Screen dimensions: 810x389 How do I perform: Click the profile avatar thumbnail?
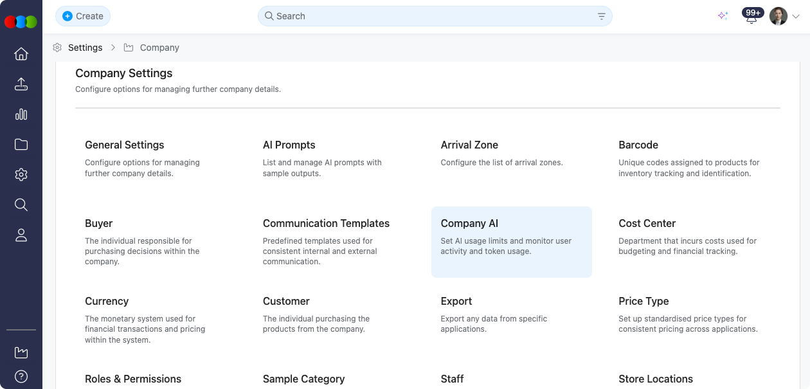pyautogui.click(x=778, y=16)
